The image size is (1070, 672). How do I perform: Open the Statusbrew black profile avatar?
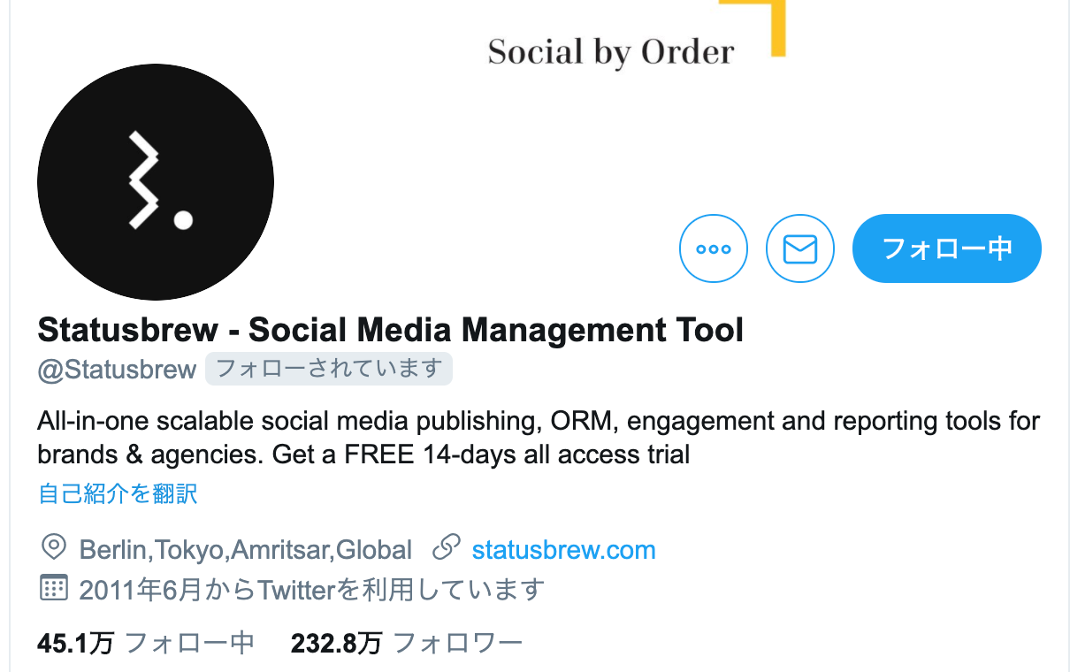pyautogui.click(x=156, y=181)
